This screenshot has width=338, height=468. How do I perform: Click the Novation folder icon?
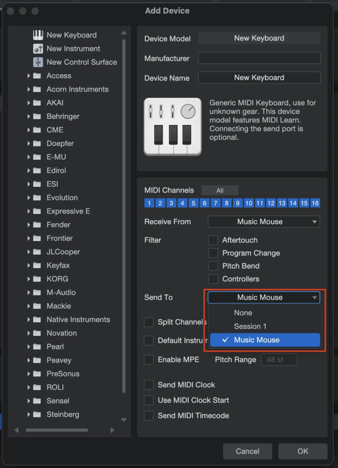(37, 333)
